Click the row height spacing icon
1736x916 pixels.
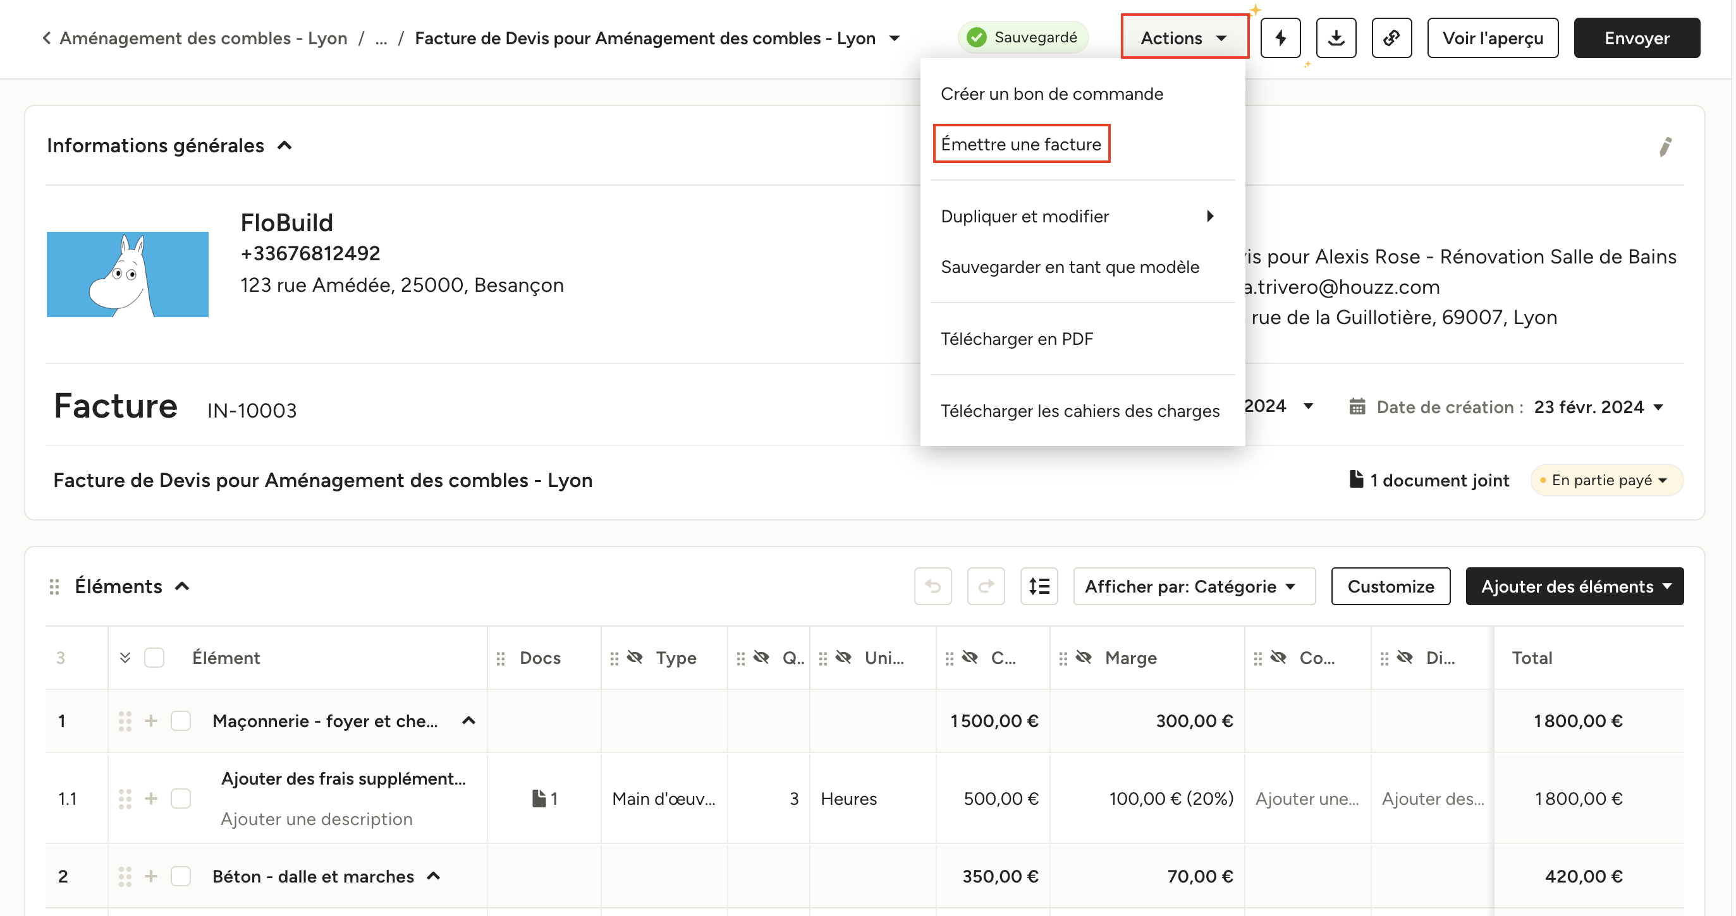[x=1039, y=586]
